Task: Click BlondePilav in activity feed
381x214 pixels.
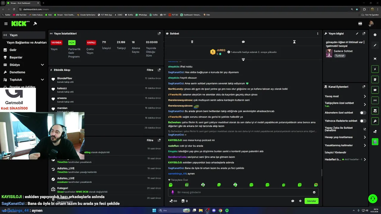Action: (65, 78)
